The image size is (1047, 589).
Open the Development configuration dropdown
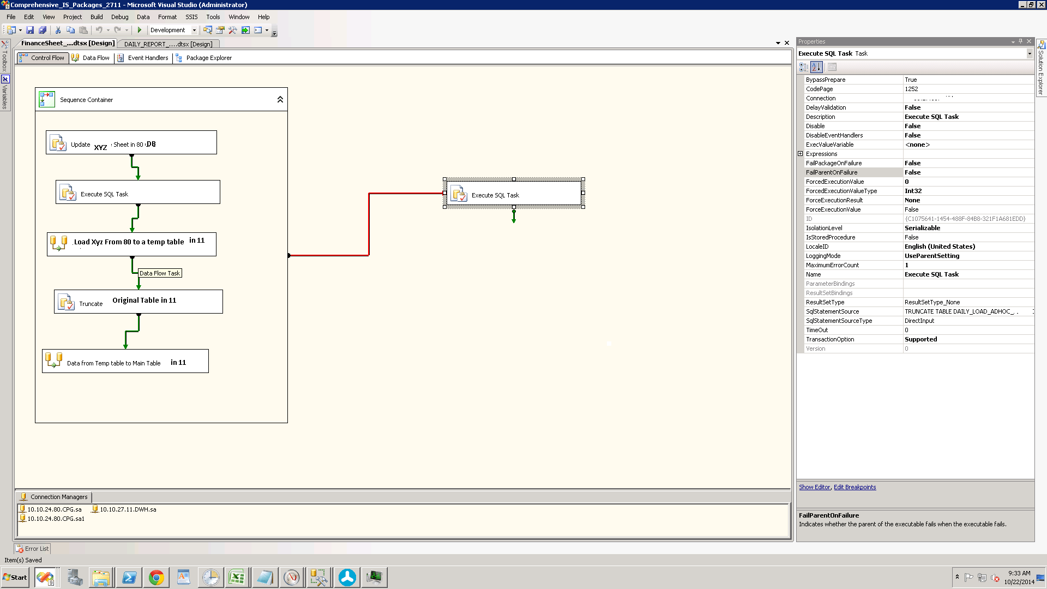(x=194, y=30)
